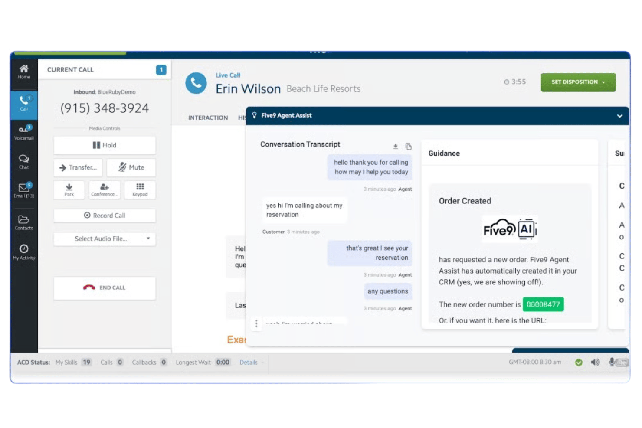Collapse the Five9 Agent Assist panel
The image size is (642, 428).
tap(619, 116)
